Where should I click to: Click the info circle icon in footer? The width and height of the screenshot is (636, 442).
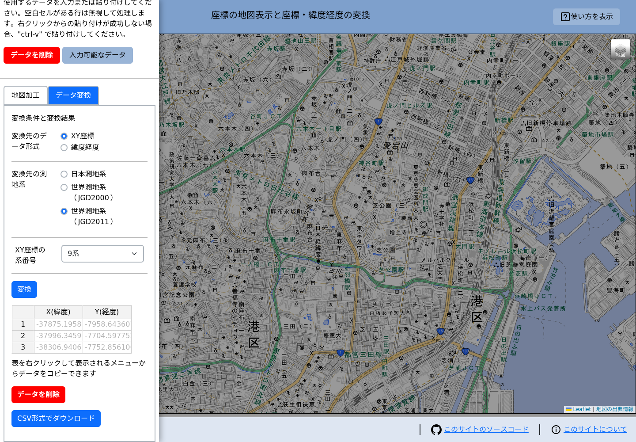556,430
